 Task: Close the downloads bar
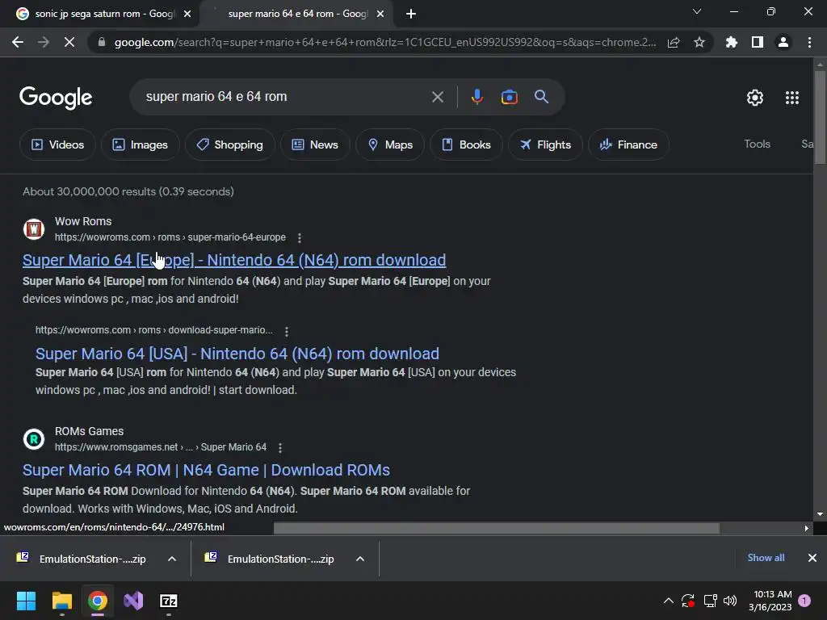(812, 558)
